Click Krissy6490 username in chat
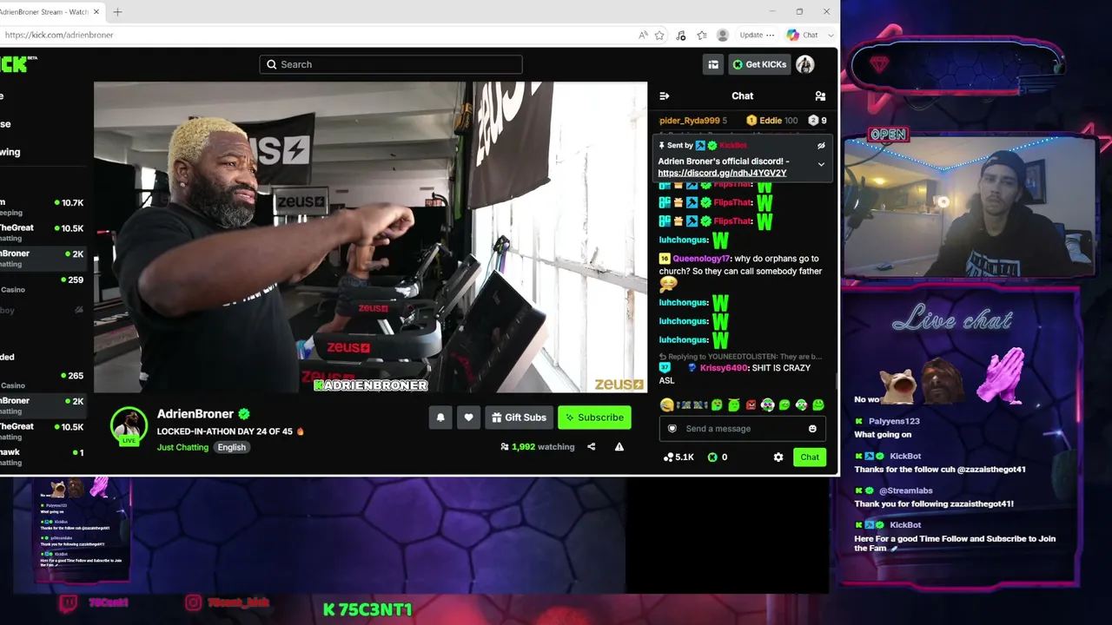 724,368
